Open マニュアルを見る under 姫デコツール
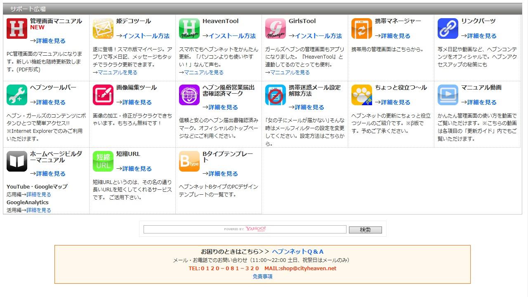This screenshot has width=528, height=297. coord(118,73)
